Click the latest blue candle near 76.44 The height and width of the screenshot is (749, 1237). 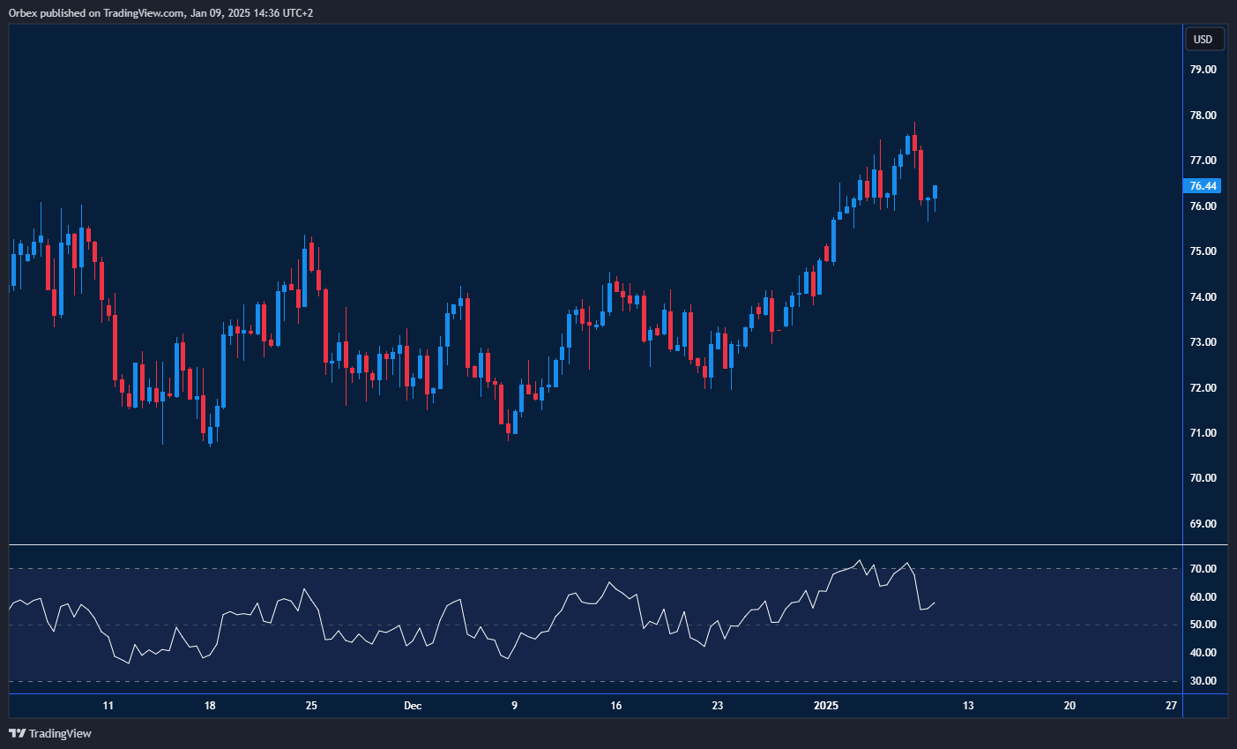tap(935, 192)
